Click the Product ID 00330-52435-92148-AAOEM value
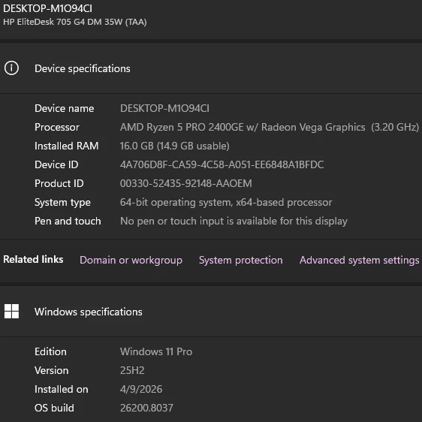The image size is (422, 422). click(186, 183)
